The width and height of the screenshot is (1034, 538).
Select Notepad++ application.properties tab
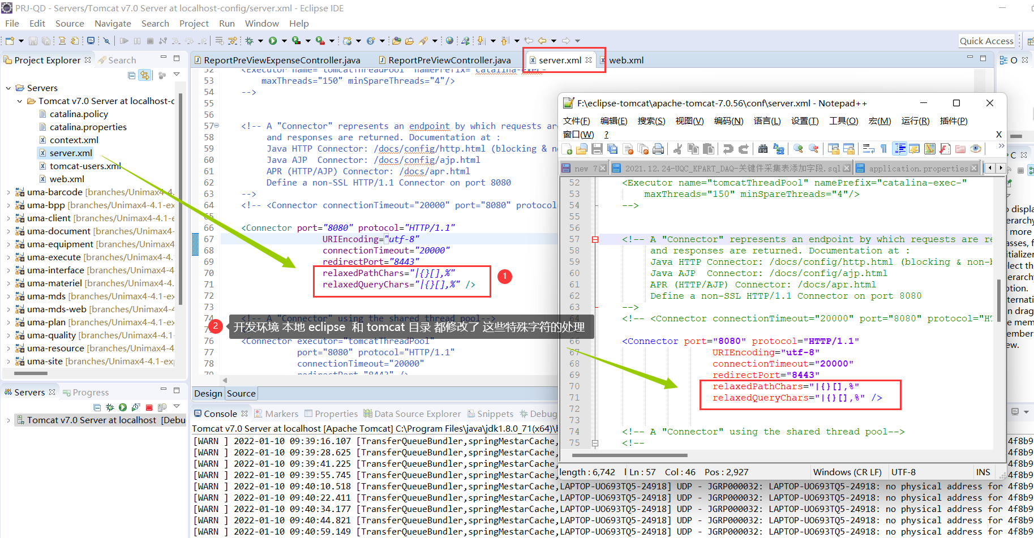coord(917,168)
